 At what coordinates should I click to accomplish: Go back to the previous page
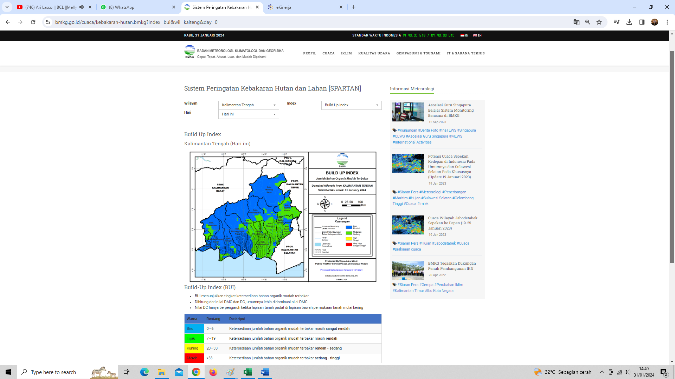pyautogui.click(x=8, y=22)
